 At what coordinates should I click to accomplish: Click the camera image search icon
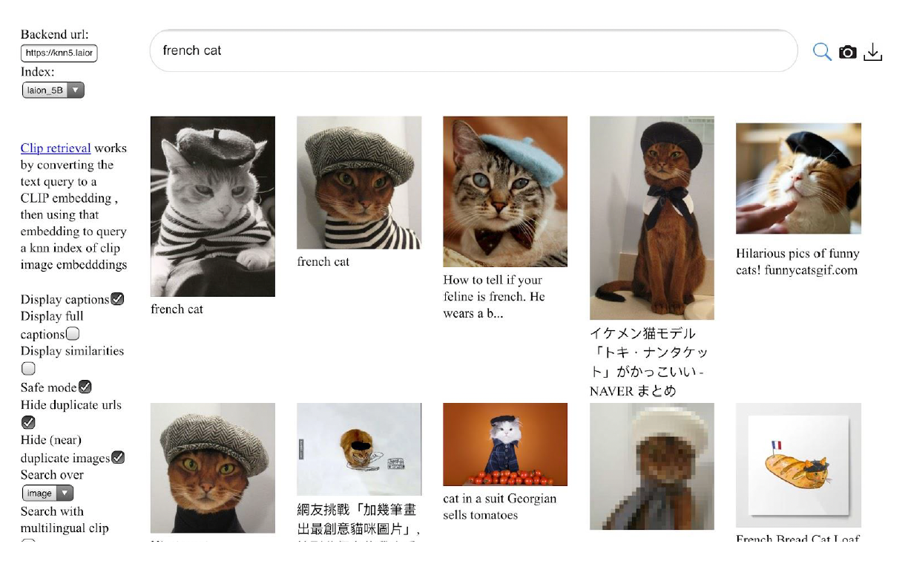[847, 52]
